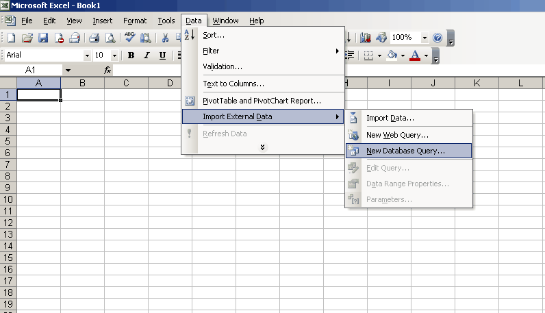Viewport: 545px width, 313px height.
Task: Open the Name Box dropdown arrow
Action: pos(68,71)
